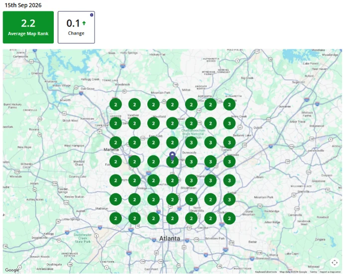Select the bottom-right rank 2 grid marker
Viewport: 345px width, 274px height.
pyautogui.click(x=230, y=219)
